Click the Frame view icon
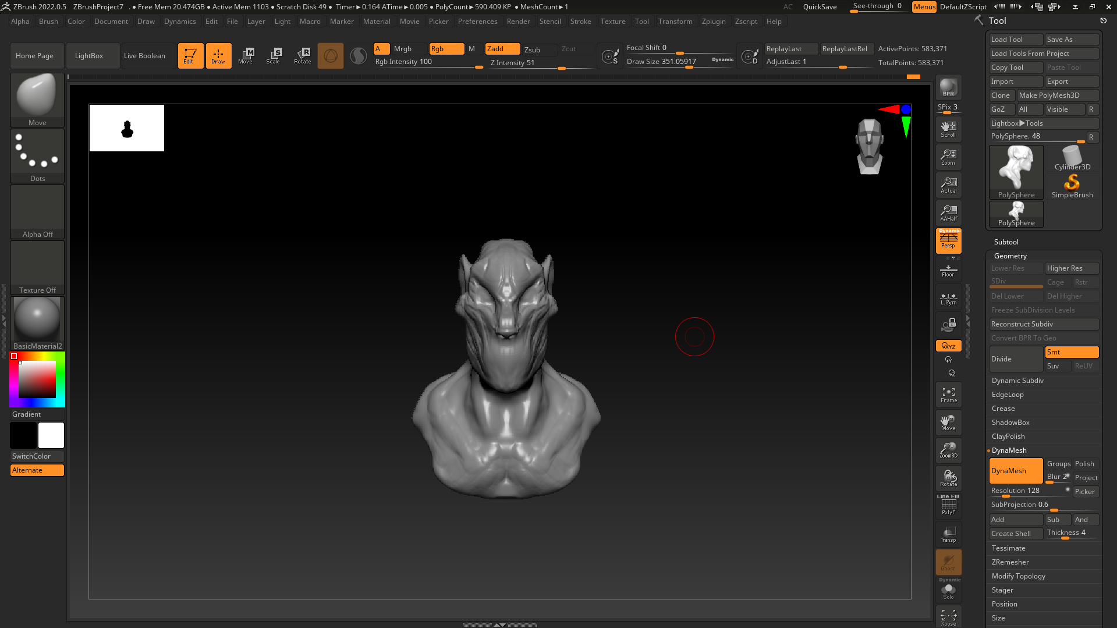The image size is (1117, 628). [948, 395]
